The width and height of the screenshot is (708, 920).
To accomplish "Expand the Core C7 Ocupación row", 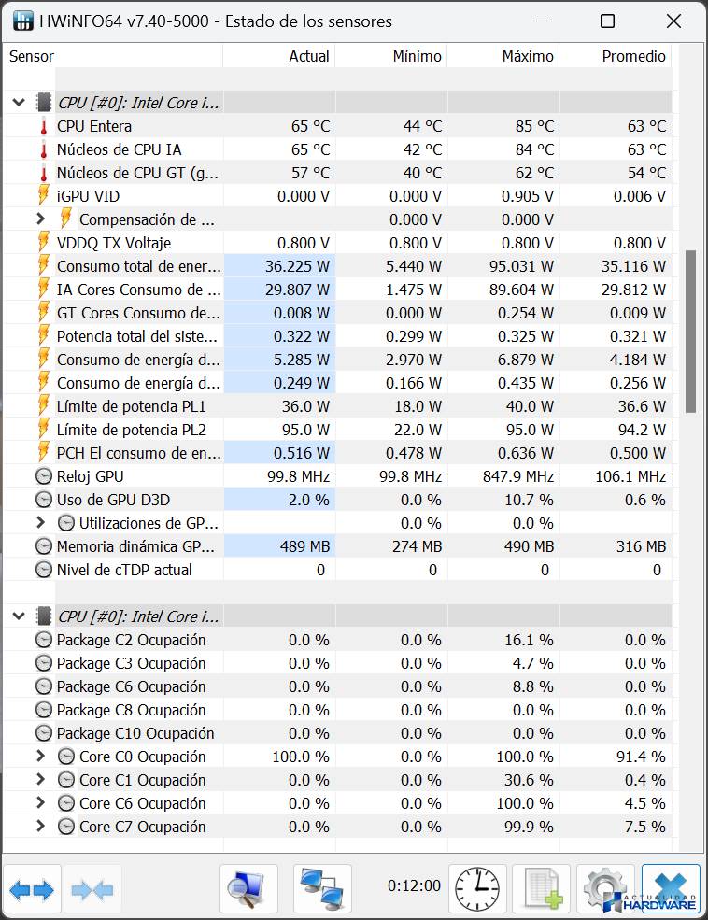I will pos(40,827).
